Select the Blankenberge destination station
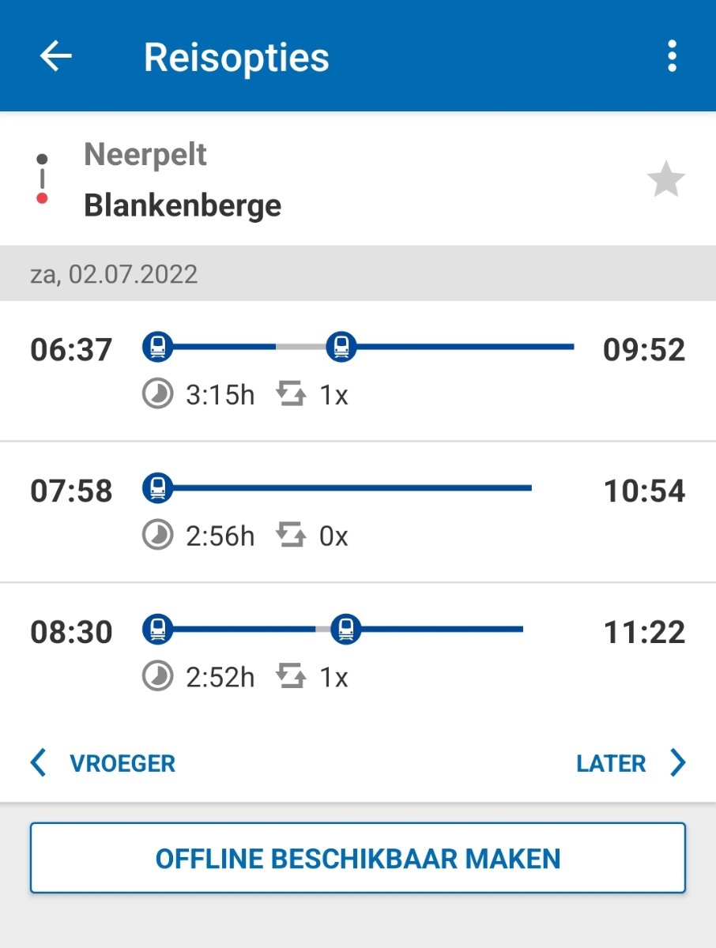The height and width of the screenshot is (948, 716). pos(183,205)
